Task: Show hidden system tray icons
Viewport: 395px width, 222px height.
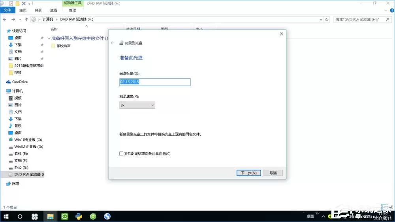Action: pos(323,216)
